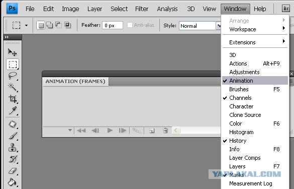This screenshot has width=294, height=189.
Task: Open the Filter menu
Action: tap(142, 9)
